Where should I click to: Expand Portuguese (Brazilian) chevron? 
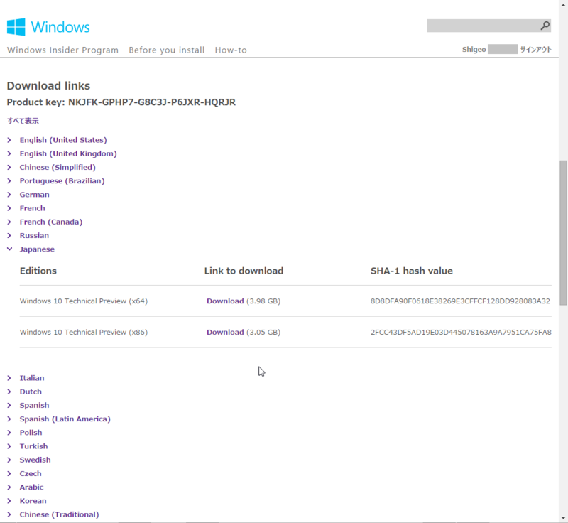click(x=9, y=181)
